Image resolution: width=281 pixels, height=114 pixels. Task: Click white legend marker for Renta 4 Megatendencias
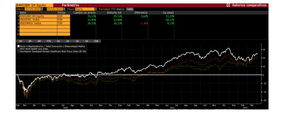(18, 46)
